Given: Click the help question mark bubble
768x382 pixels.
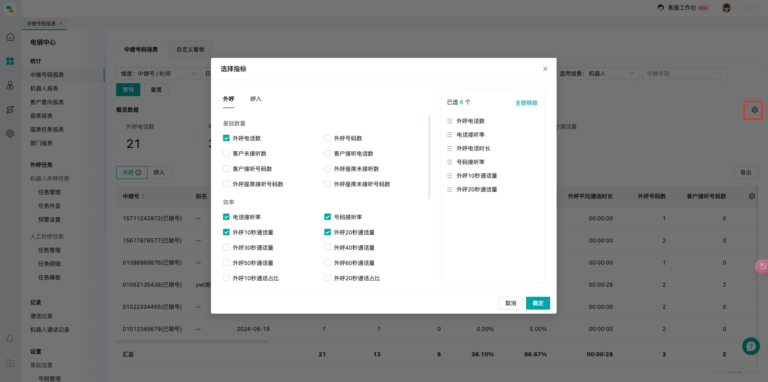Looking at the screenshot, I should coord(751,346).
